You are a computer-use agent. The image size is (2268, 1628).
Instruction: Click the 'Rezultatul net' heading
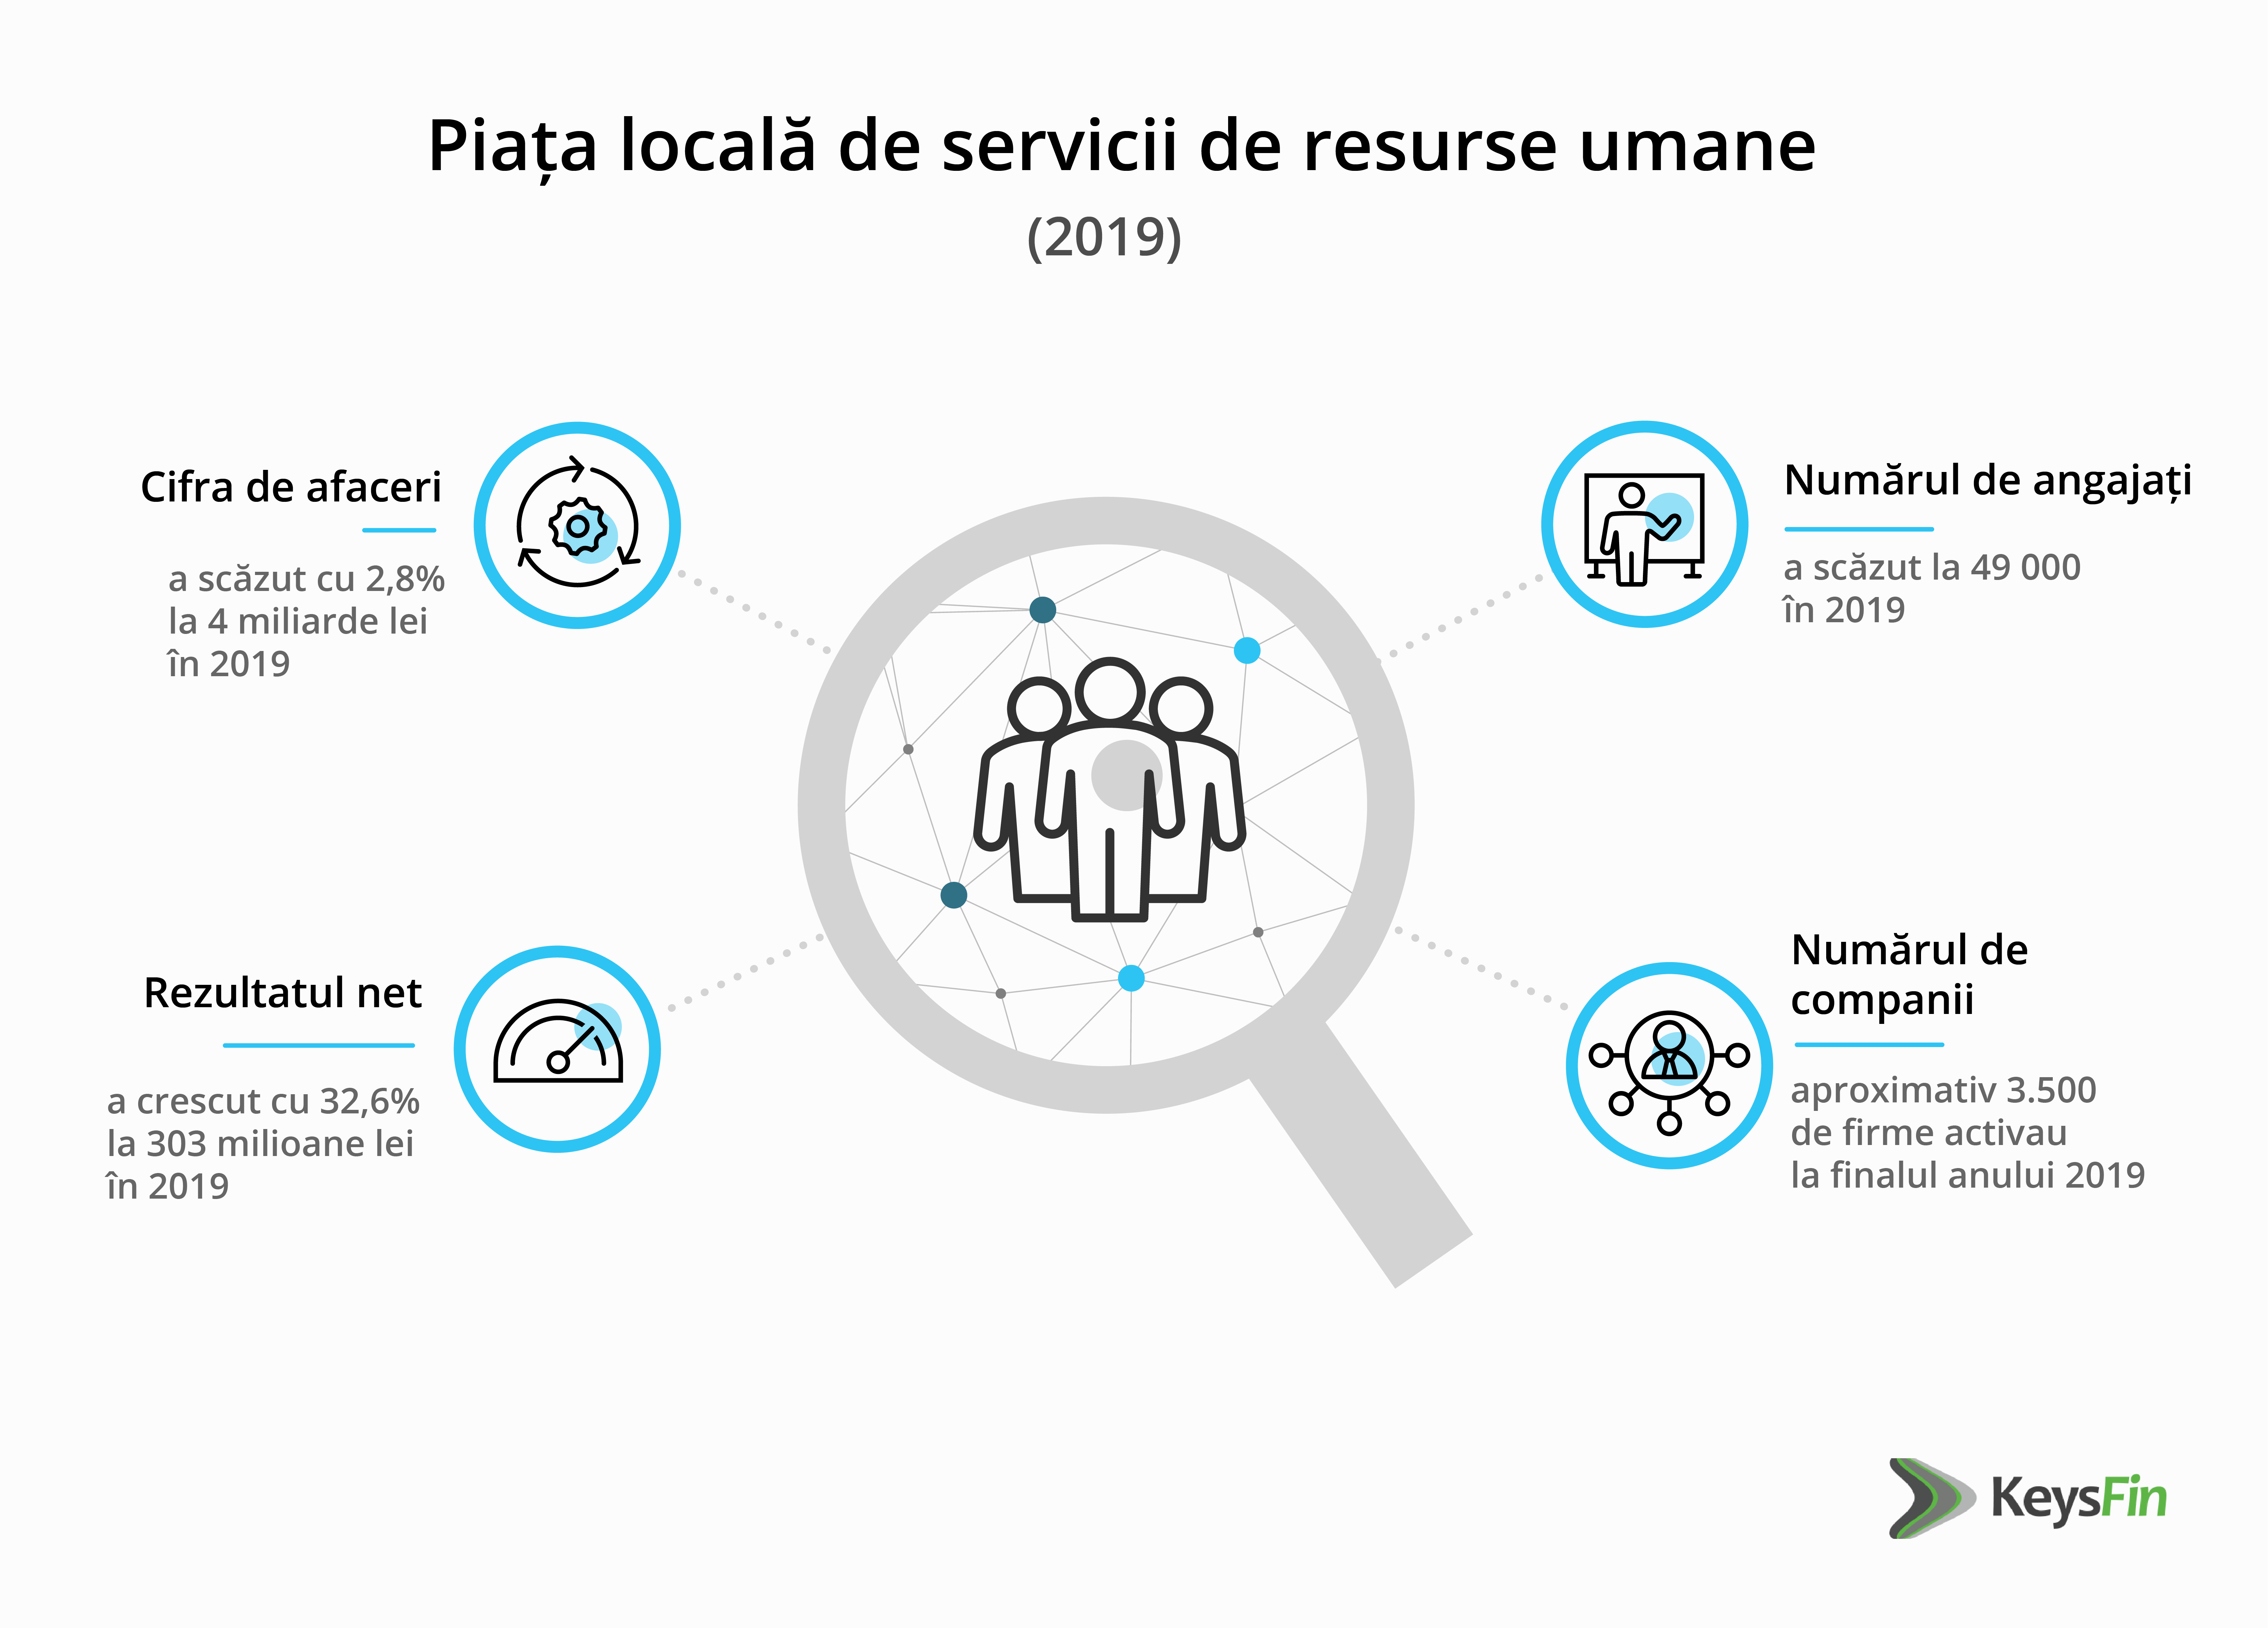(283, 993)
